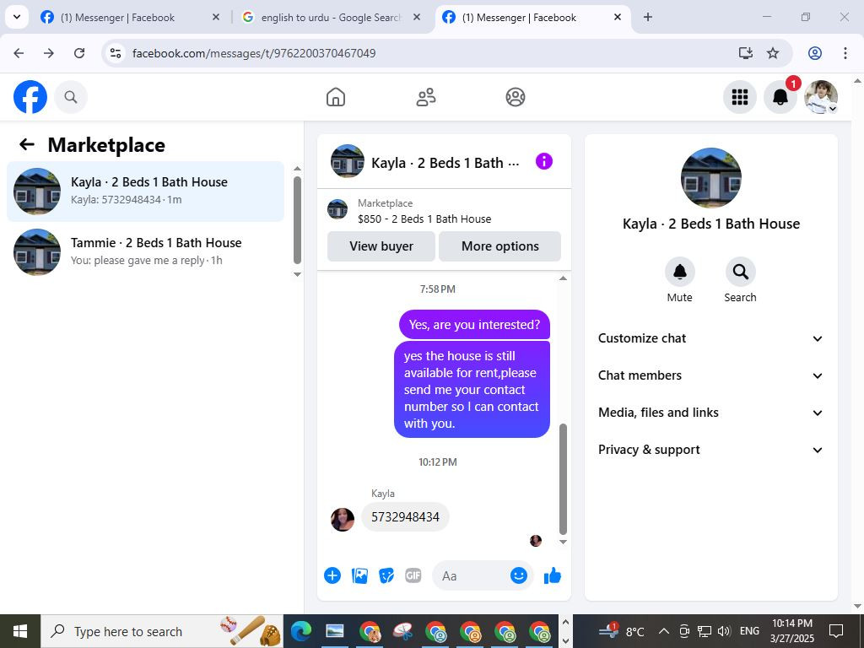
Task: Open Chrome profile icon
Action: point(815,53)
